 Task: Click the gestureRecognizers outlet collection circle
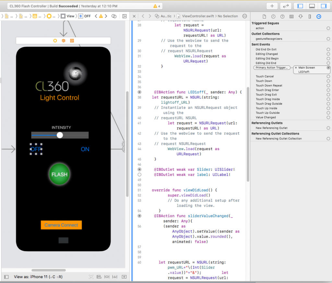pos(328,39)
